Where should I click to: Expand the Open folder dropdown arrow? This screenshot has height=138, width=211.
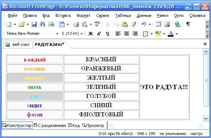click(28, 24)
